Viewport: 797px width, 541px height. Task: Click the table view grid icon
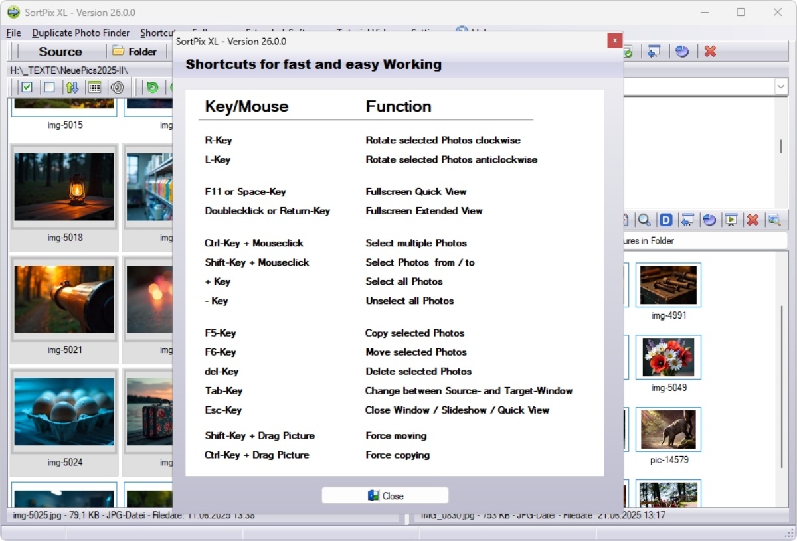pos(94,87)
